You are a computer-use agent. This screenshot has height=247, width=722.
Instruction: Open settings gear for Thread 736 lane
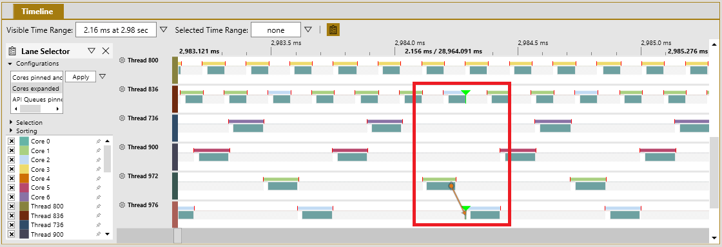click(122, 118)
